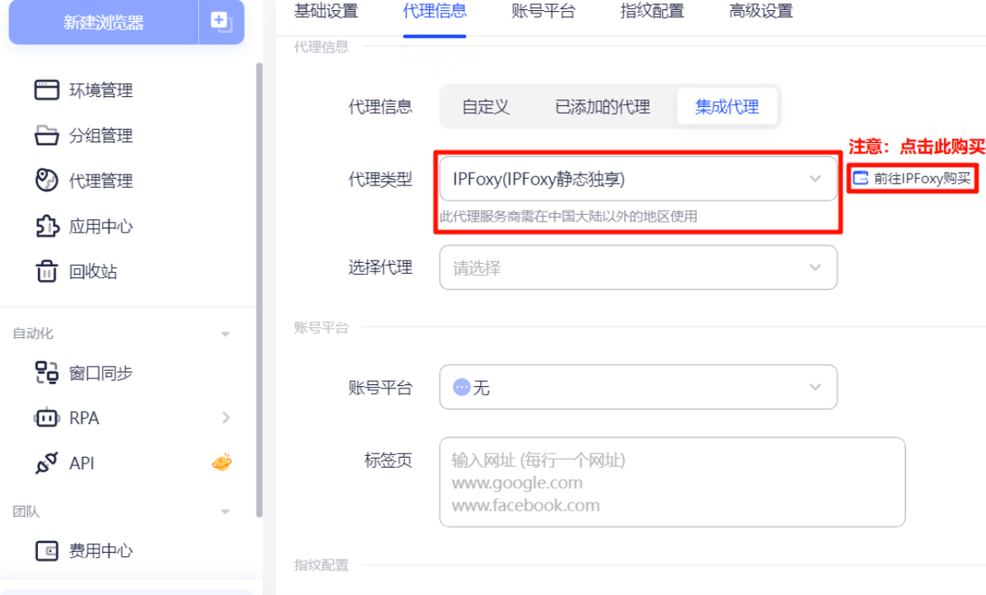Collapse the 团队 sidebar section

(225, 512)
